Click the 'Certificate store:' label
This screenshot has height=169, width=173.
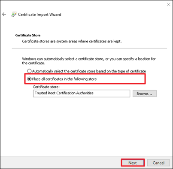(46, 87)
